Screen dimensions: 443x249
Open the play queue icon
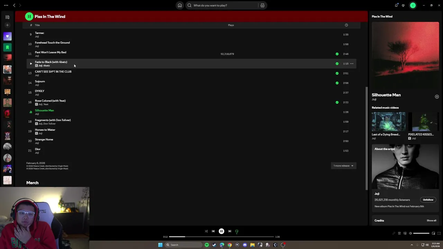tap(399, 233)
